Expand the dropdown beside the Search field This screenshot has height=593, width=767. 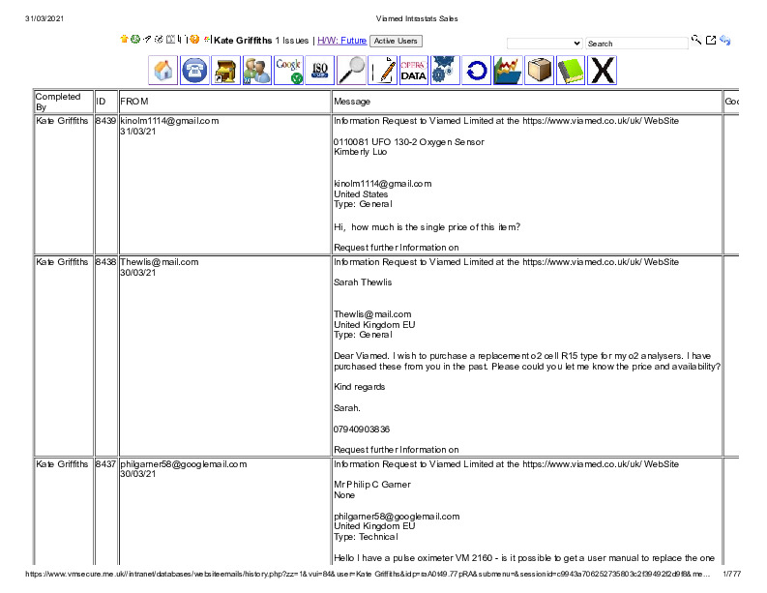tap(545, 44)
